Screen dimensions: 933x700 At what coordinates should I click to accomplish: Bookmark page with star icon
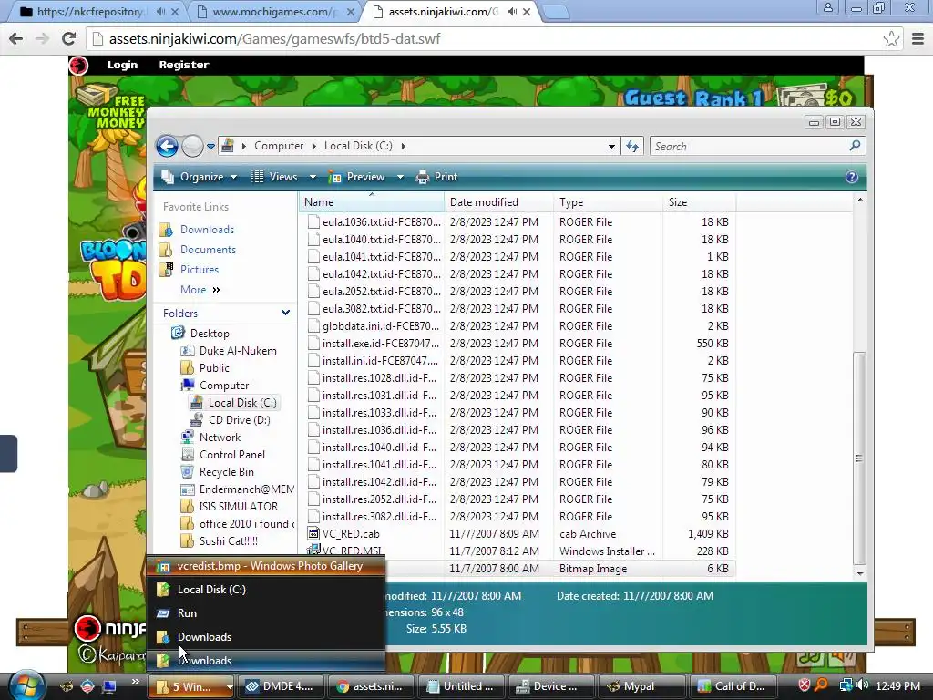[891, 38]
